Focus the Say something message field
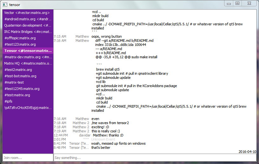259x164 pixels. coord(155,158)
